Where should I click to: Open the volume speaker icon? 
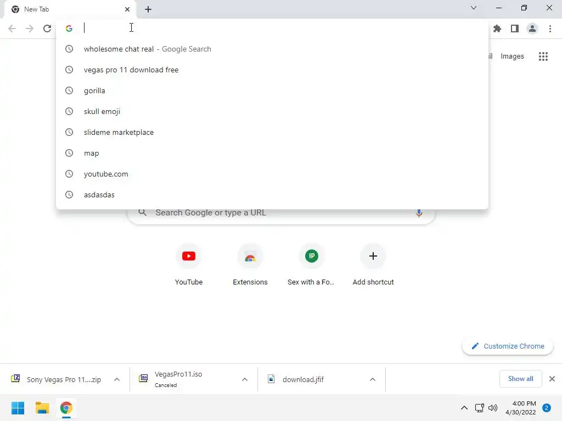[x=493, y=408]
